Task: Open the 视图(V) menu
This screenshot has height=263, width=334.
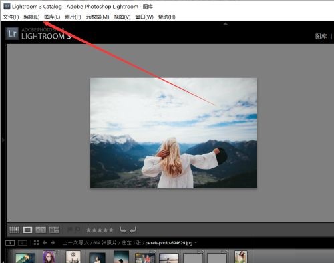Action: (122, 17)
